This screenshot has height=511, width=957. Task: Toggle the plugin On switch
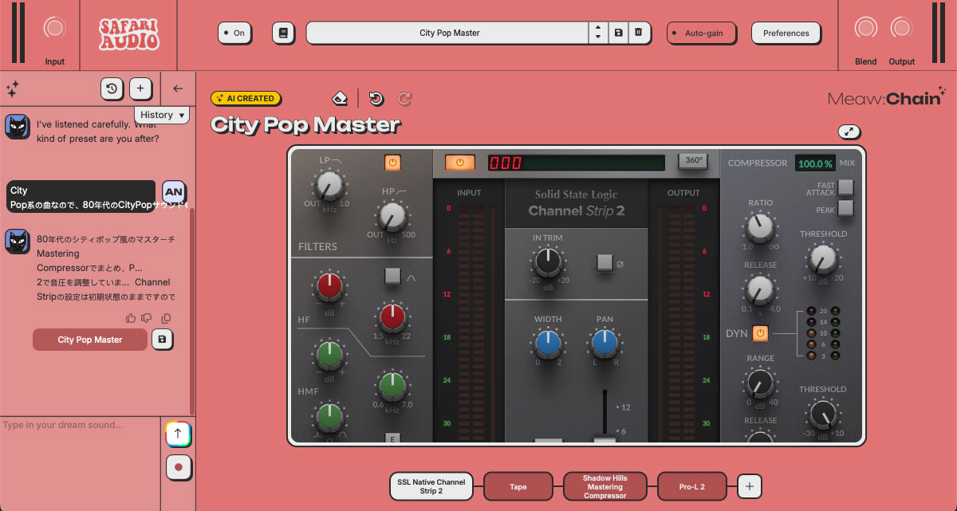(235, 33)
